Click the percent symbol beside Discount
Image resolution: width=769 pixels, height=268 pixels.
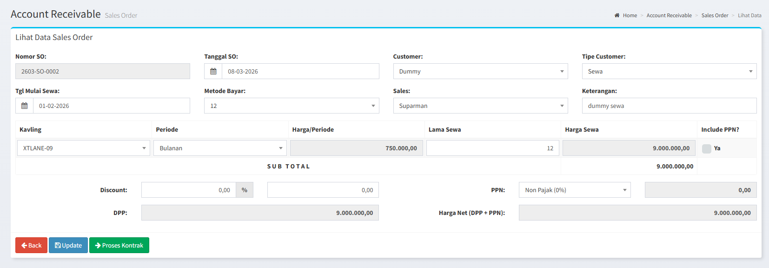[x=245, y=190]
